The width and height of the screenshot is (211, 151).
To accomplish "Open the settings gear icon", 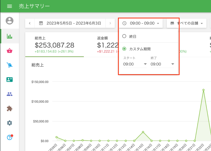I will pos(9,123).
